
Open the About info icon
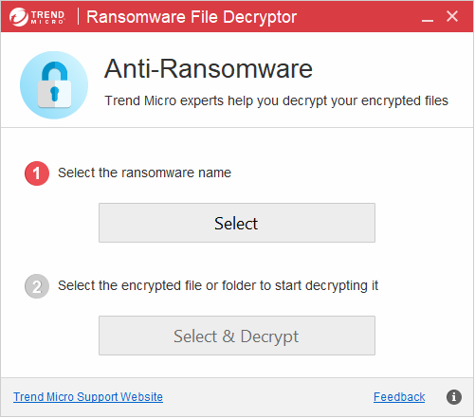[454, 397]
